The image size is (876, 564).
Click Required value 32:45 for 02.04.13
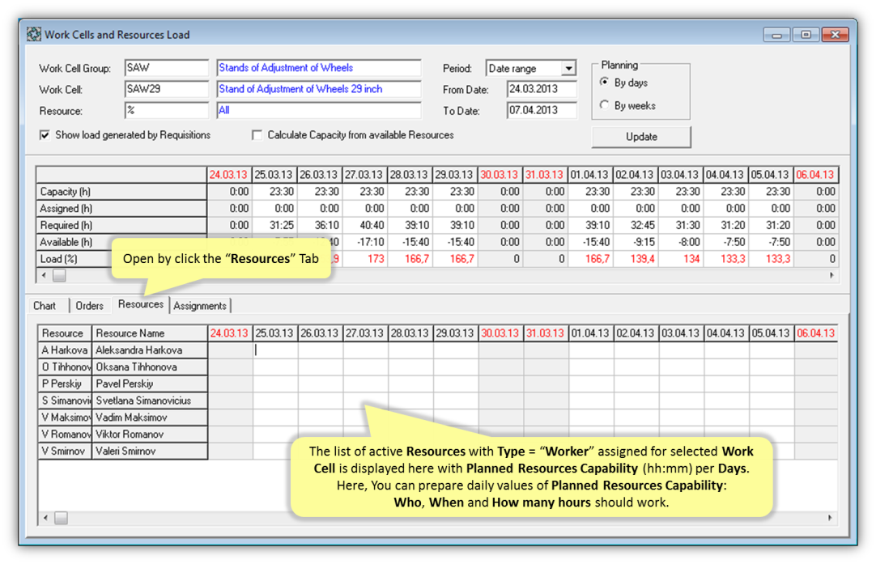pos(636,225)
